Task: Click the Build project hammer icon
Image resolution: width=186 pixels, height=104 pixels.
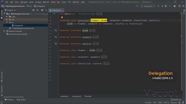Action: pos(137,6)
